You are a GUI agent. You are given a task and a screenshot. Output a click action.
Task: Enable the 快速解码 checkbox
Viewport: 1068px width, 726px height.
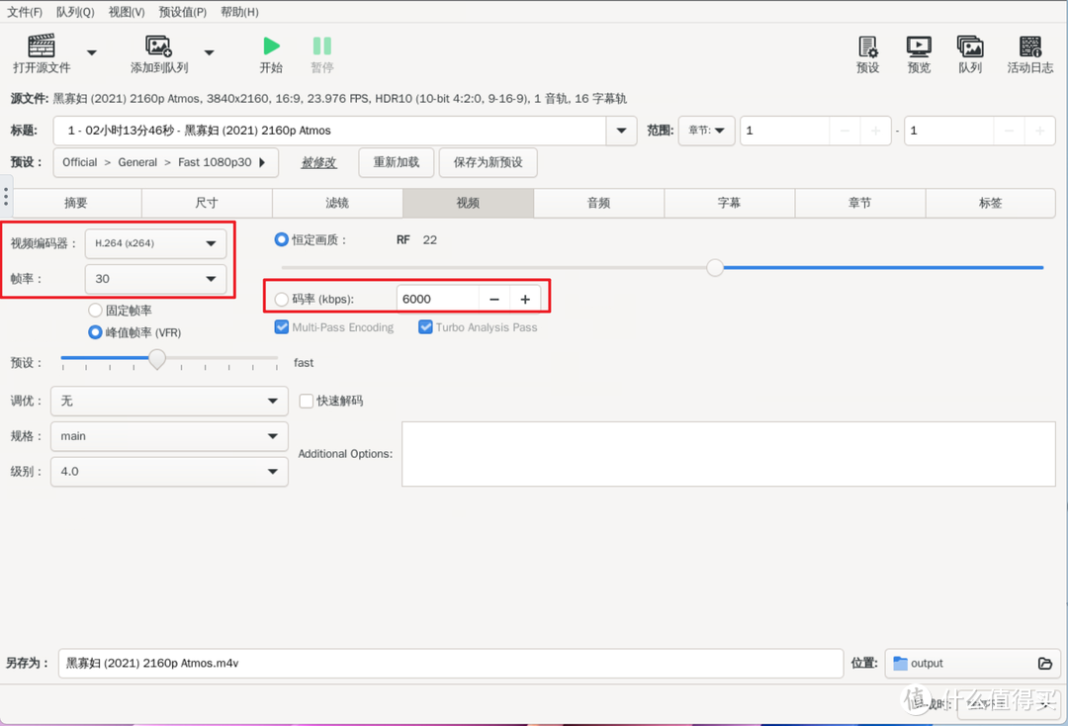[307, 401]
